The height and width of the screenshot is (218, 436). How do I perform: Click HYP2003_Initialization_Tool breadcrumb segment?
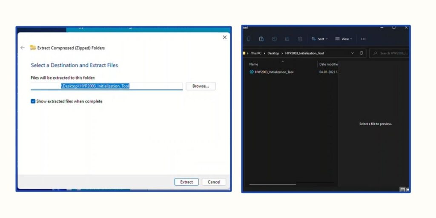click(304, 53)
